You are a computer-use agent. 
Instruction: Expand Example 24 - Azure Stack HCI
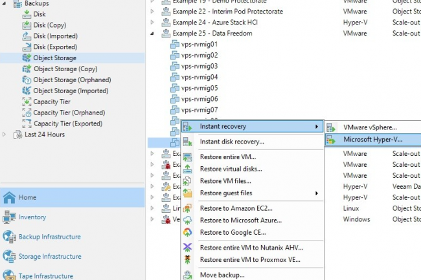coord(152,23)
